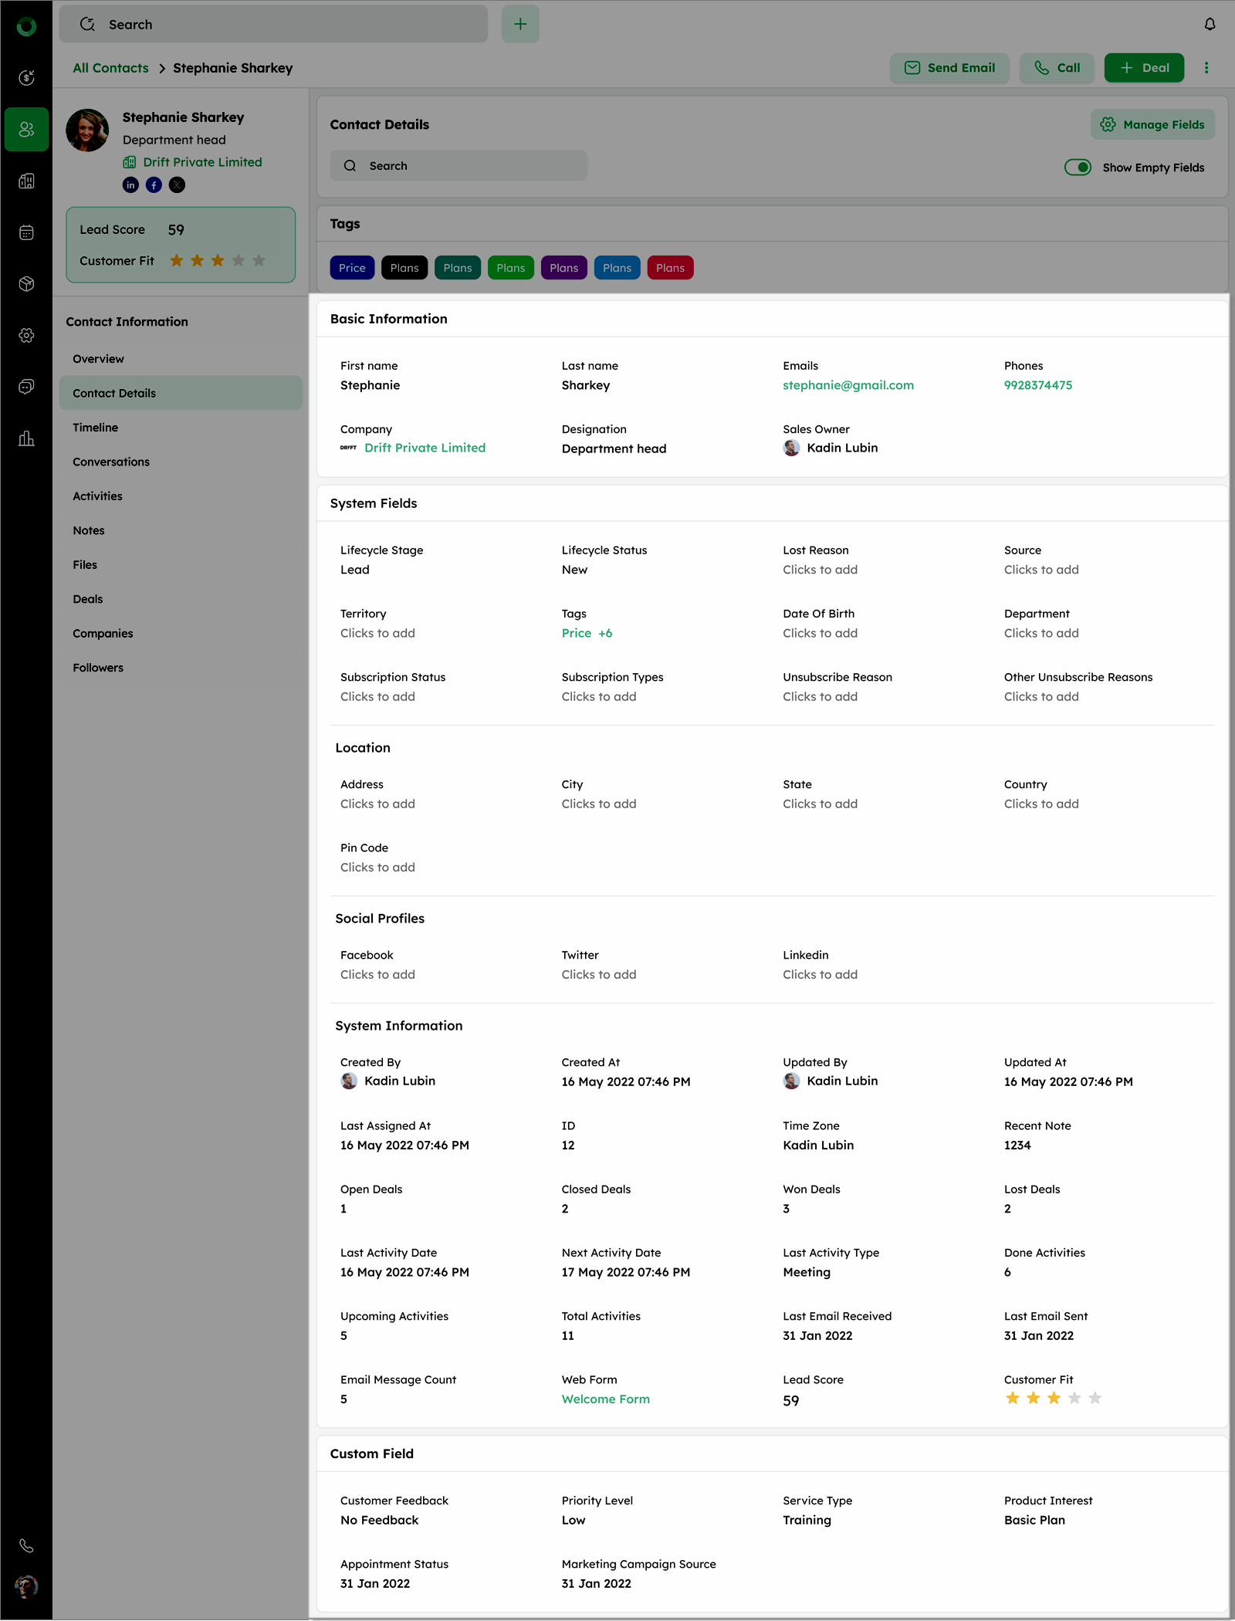1235x1621 pixels.
Task: Expand the +6 hidden tags
Action: 605,633
